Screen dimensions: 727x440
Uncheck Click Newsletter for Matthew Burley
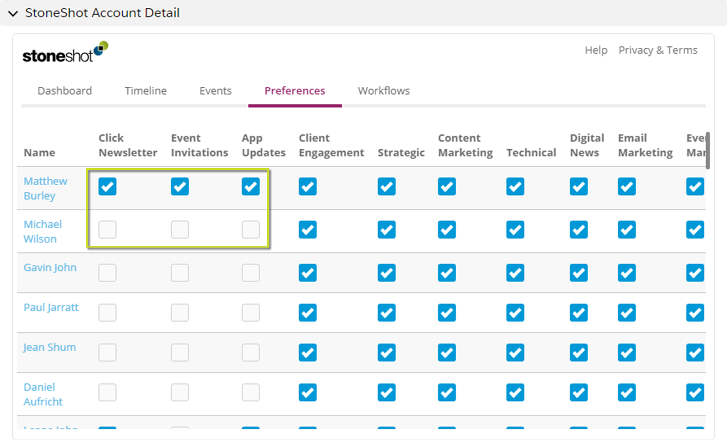click(x=108, y=186)
